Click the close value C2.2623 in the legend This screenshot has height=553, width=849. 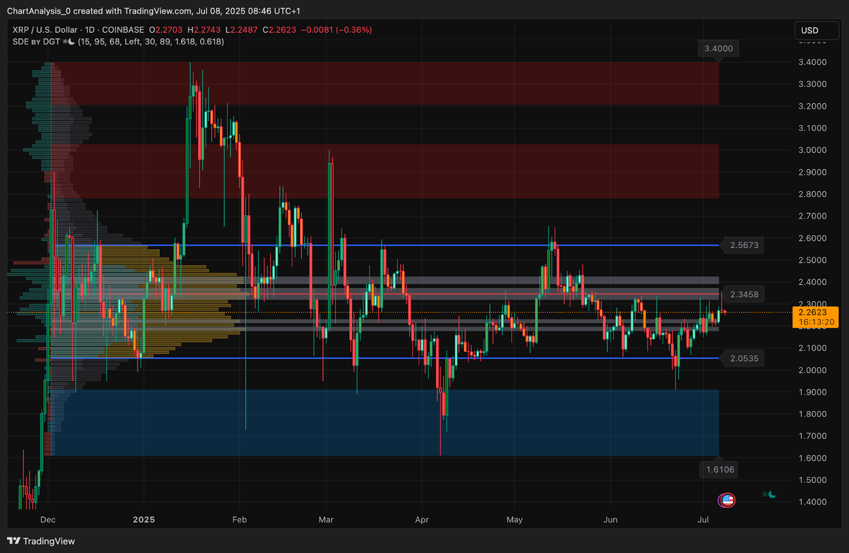point(280,30)
